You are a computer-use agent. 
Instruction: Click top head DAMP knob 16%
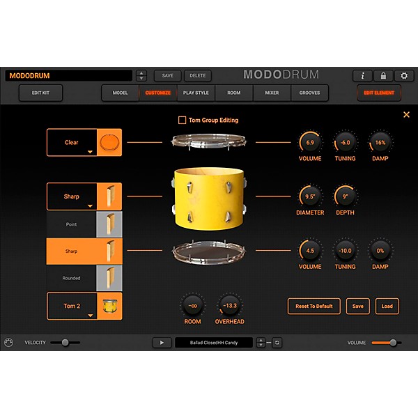[380, 142]
